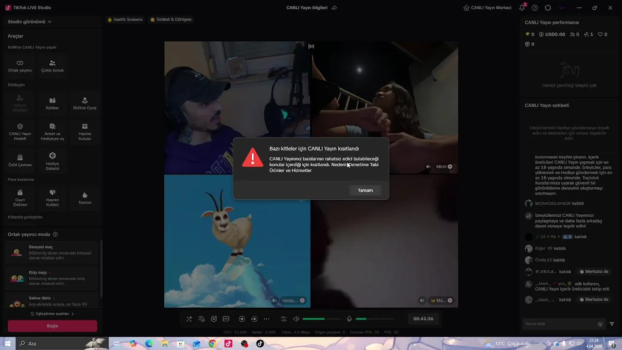Open the Hayran Kulübü fan club

coord(52,198)
